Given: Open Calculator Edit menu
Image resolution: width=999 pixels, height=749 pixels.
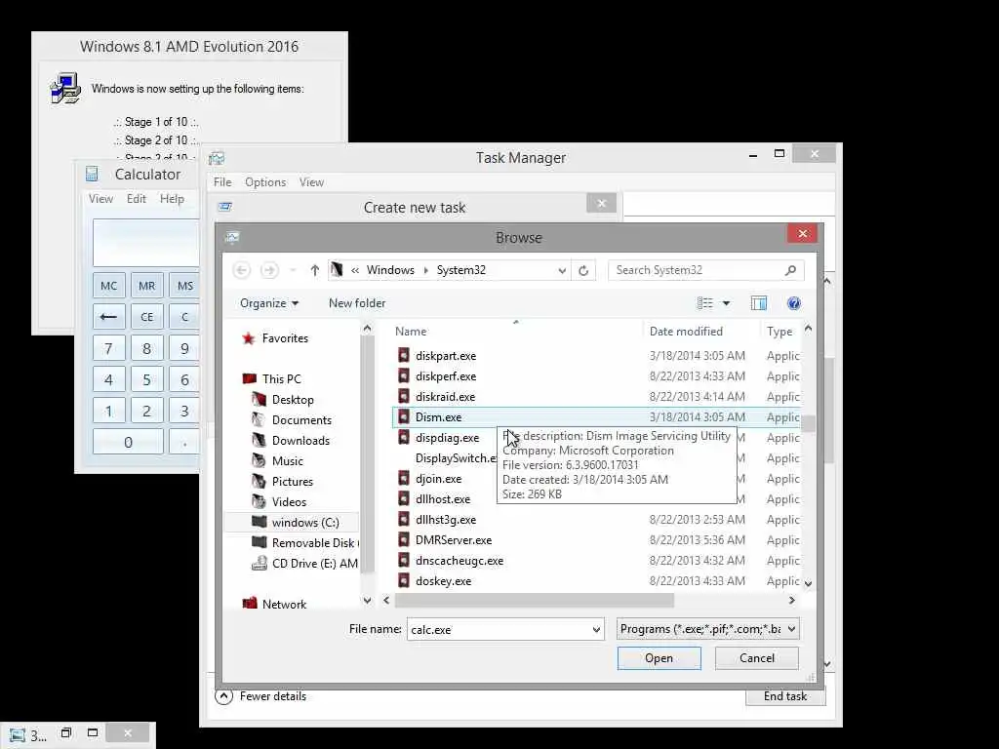Looking at the screenshot, I should 137,199.
